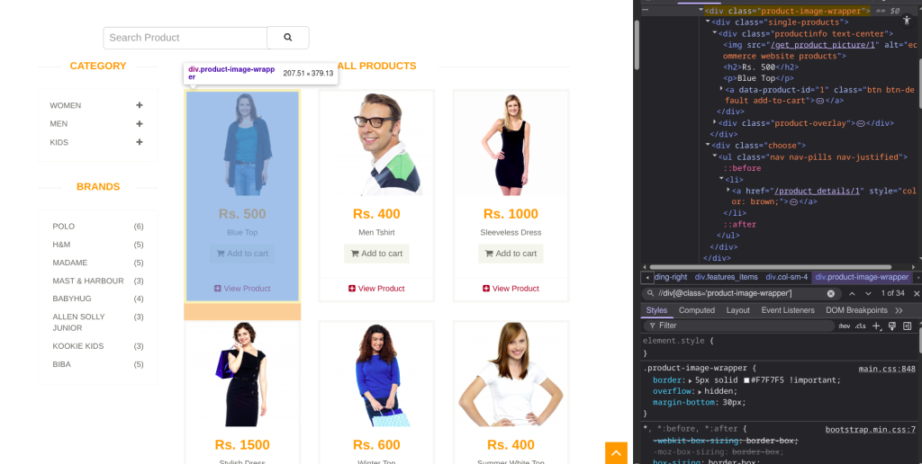Open the Event Listeners tab
922x464 pixels.
pyautogui.click(x=787, y=310)
